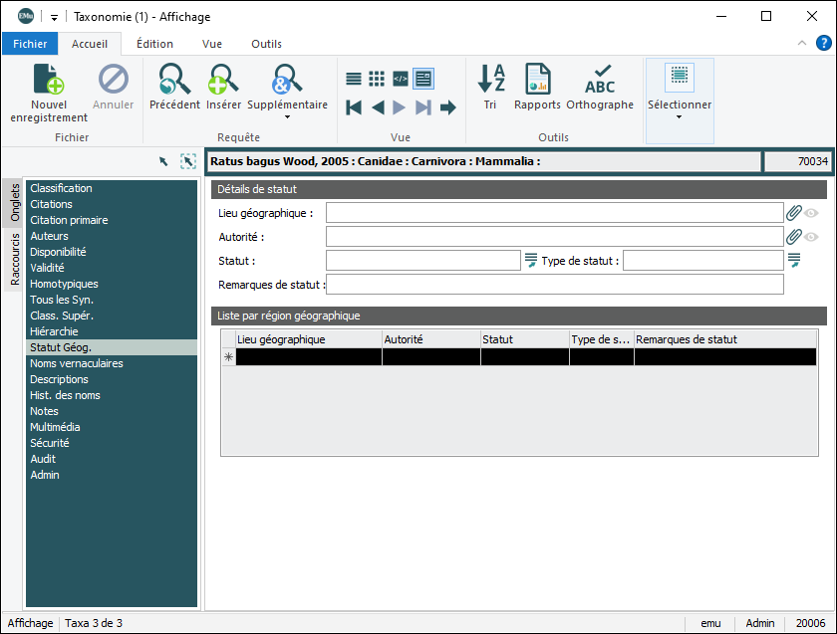
Task: View attached Lieu géographique record eye icon
Action: click(812, 212)
